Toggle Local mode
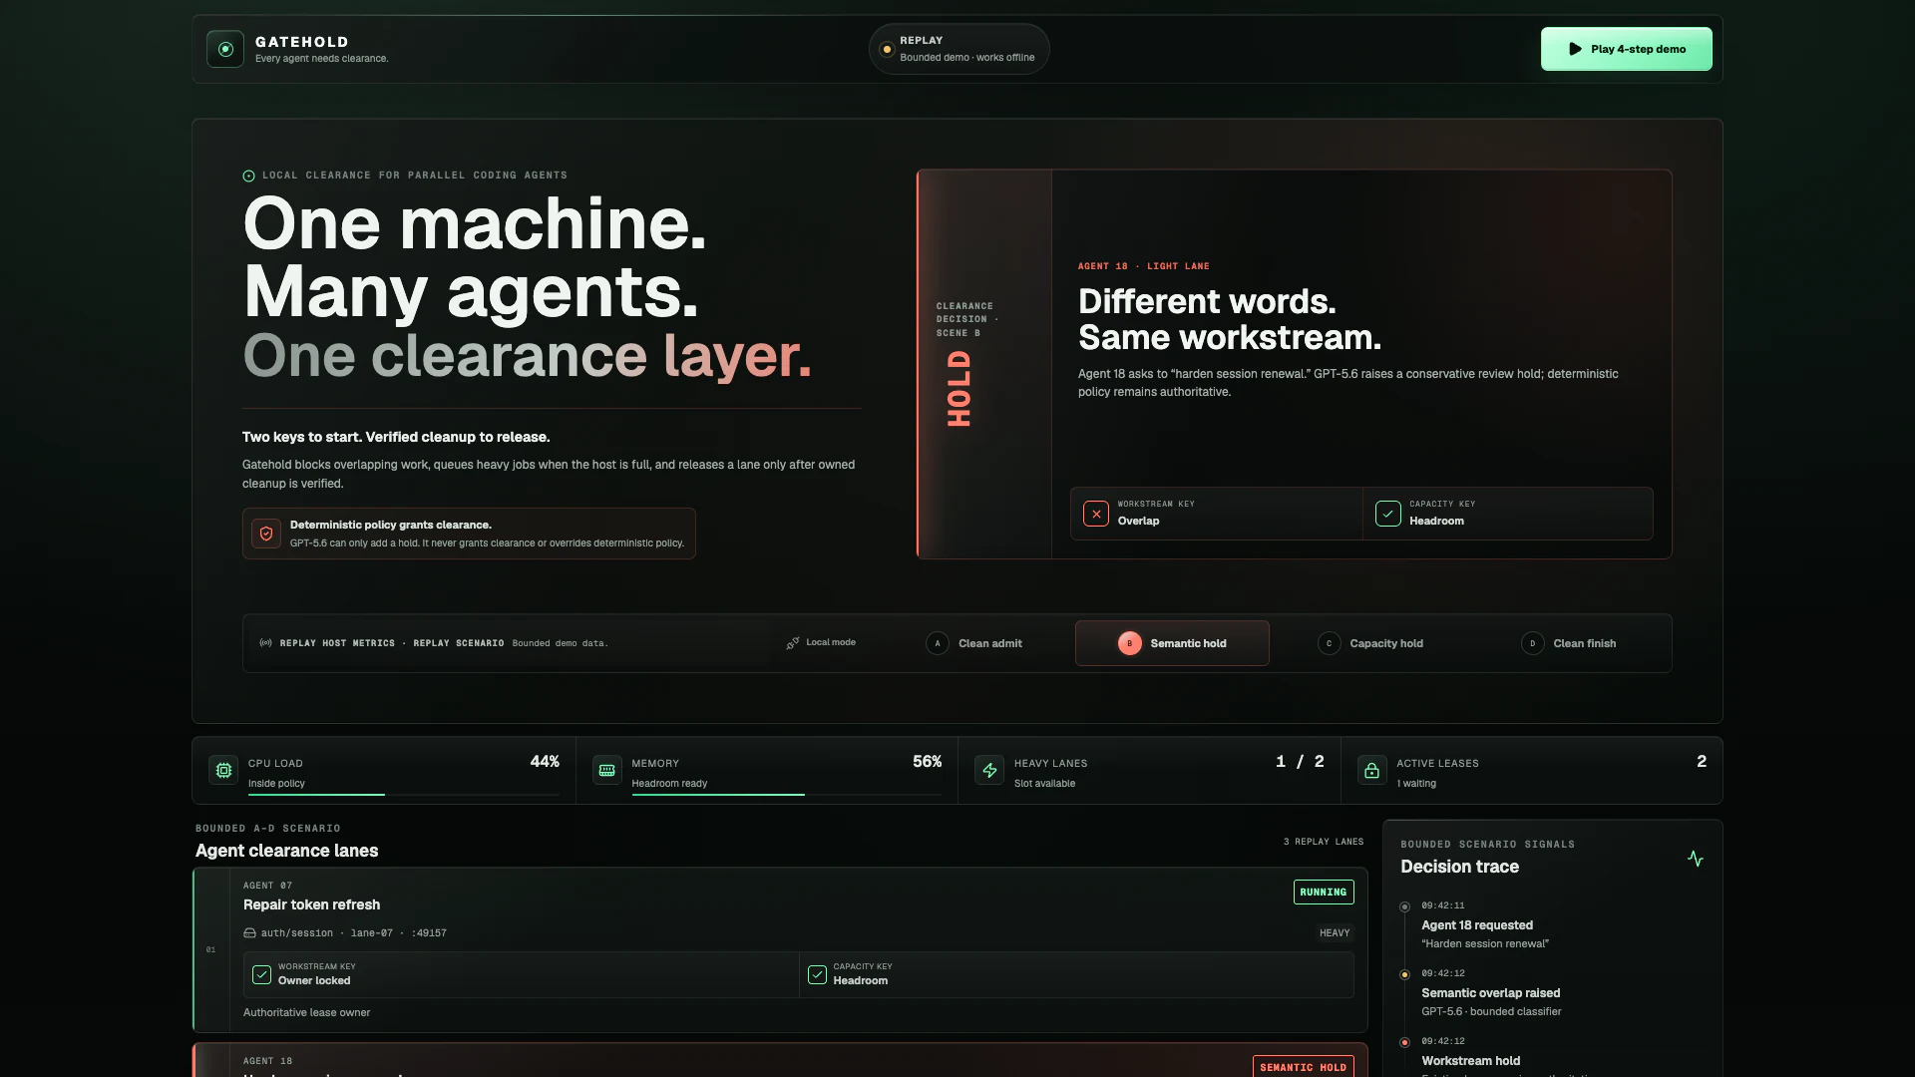This screenshot has height=1077, width=1915. [820, 643]
